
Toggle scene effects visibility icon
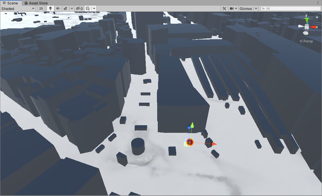point(65,8)
